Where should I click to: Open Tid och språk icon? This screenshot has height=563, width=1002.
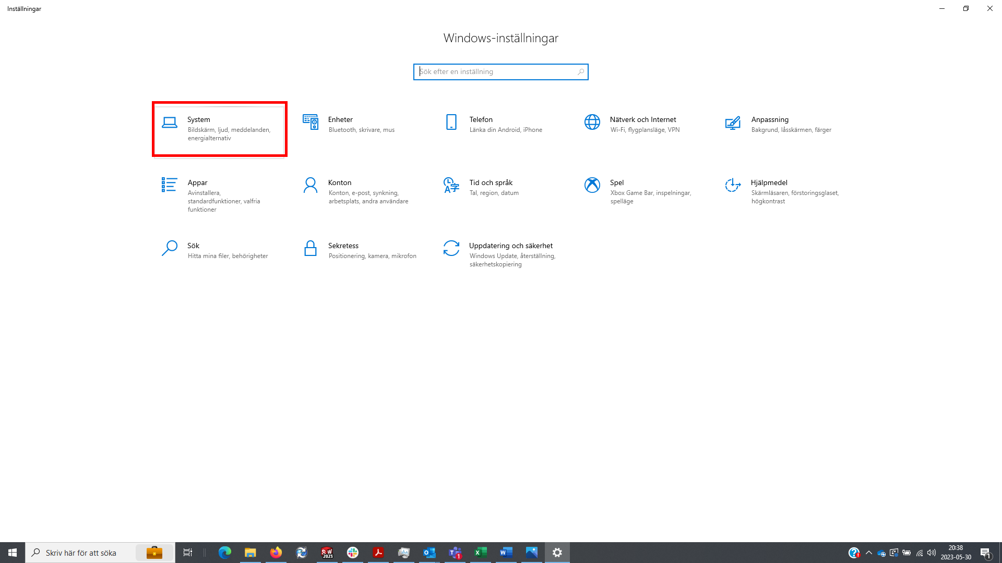click(451, 185)
